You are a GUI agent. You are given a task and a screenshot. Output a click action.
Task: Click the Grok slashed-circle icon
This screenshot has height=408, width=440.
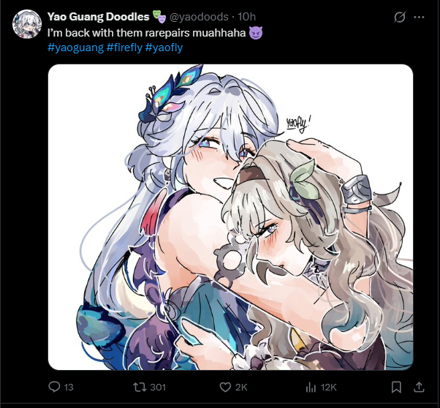[x=399, y=18]
